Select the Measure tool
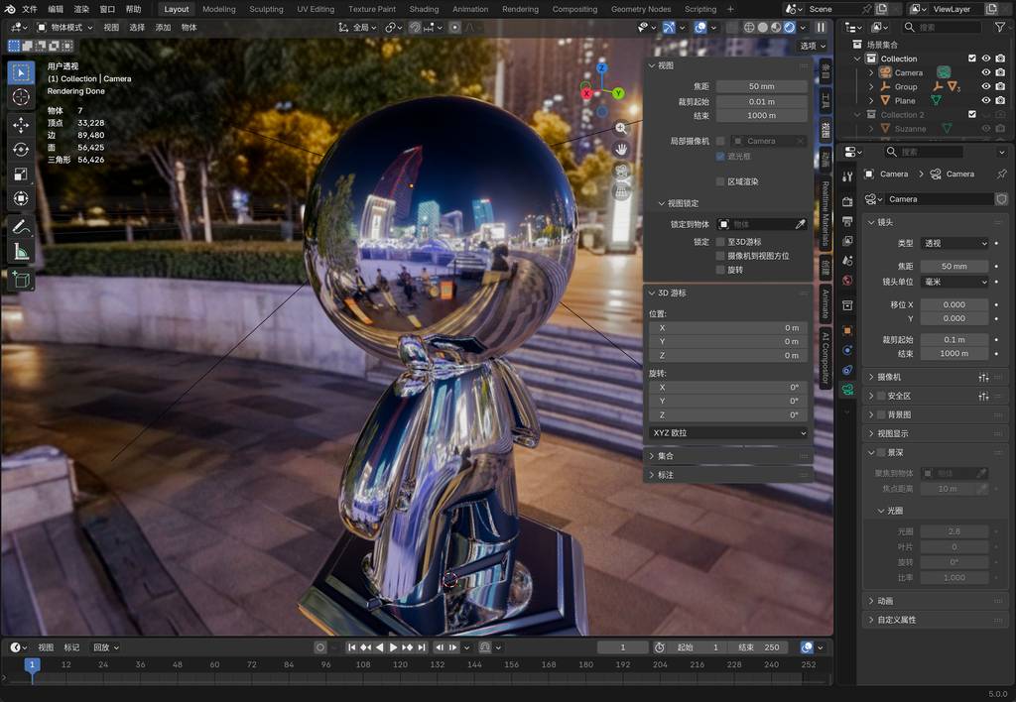This screenshot has height=702, width=1016. (21, 252)
